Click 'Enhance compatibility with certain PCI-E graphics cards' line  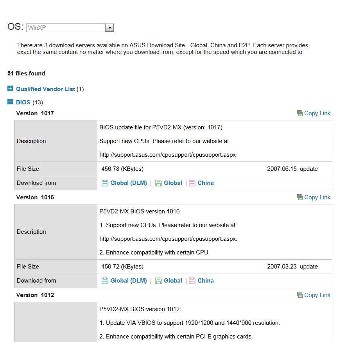(175, 337)
